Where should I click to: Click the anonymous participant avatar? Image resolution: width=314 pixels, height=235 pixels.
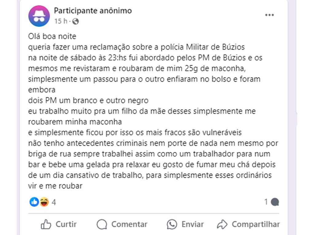point(39,16)
